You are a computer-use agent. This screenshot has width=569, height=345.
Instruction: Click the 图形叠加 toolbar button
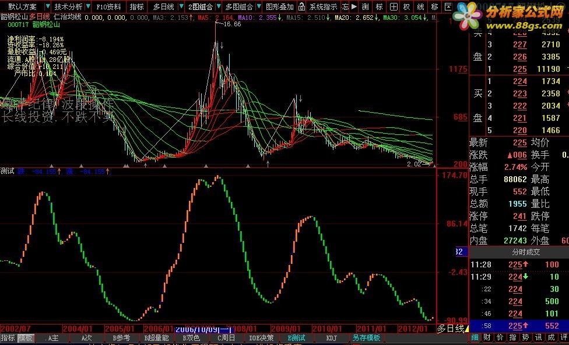click(x=280, y=6)
